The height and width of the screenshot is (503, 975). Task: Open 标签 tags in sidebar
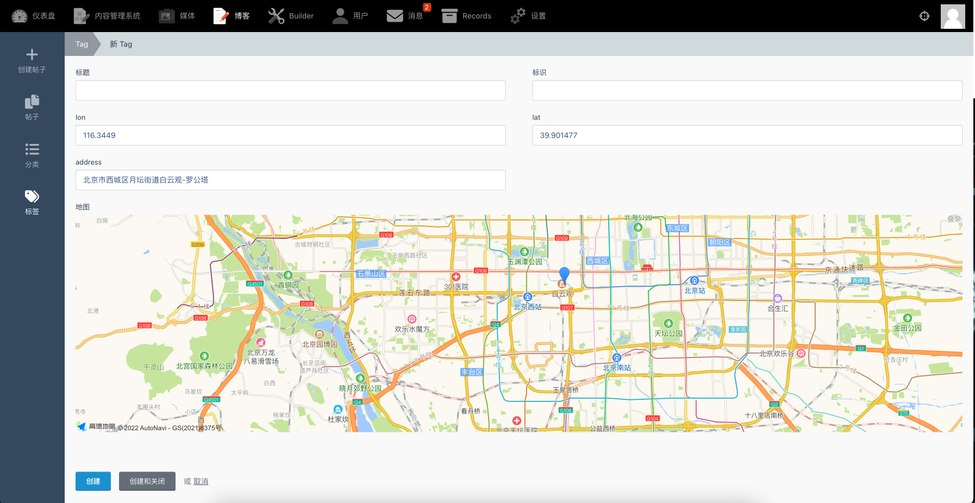pos(32,202)
